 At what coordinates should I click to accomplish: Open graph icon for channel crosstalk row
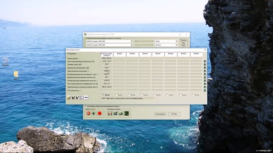(x=205, y=77)
